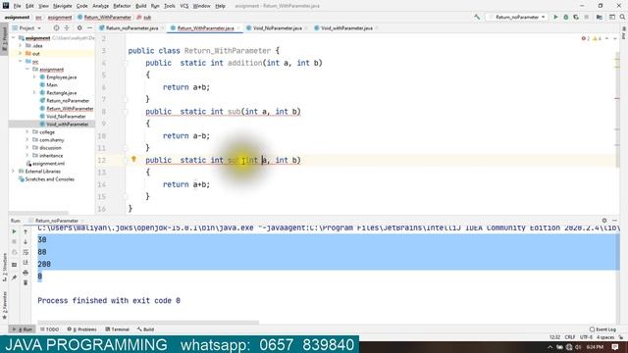This screenshot has width=628, height=353.
Task: Select Void_NoParameter in project tree
Action: [66, 116]
